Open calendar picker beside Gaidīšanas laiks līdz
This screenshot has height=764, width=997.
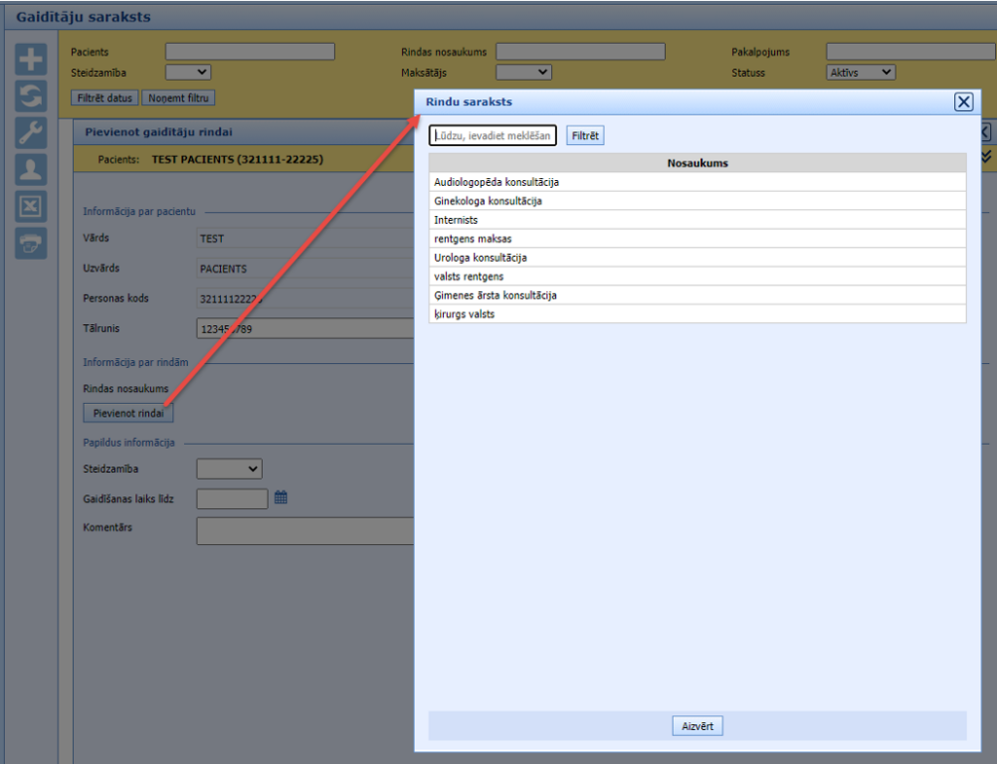point(280,497)
